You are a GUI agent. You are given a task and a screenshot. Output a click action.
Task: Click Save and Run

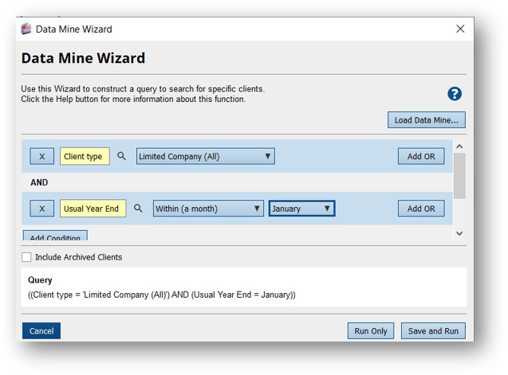pos(433,330)
